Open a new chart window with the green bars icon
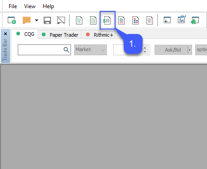This screenshot has width=207, height=169. point(79,20)
